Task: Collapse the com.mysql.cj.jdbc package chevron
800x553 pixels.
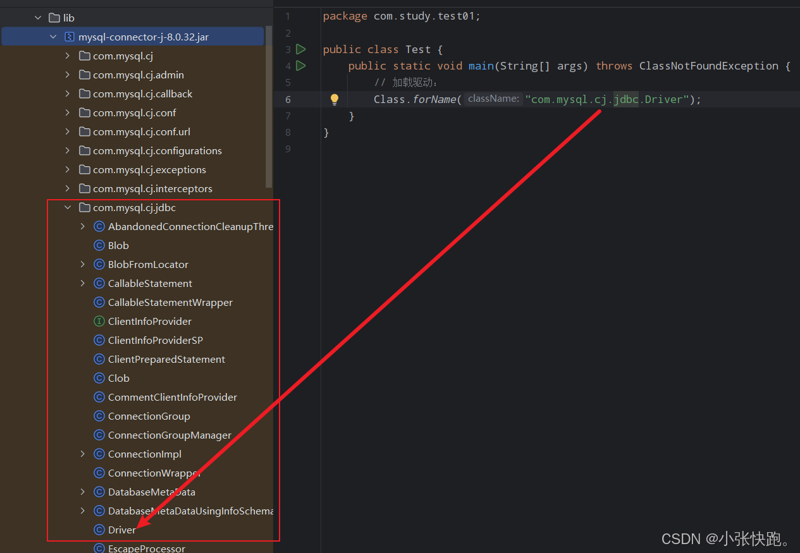Action: point(68,207)
